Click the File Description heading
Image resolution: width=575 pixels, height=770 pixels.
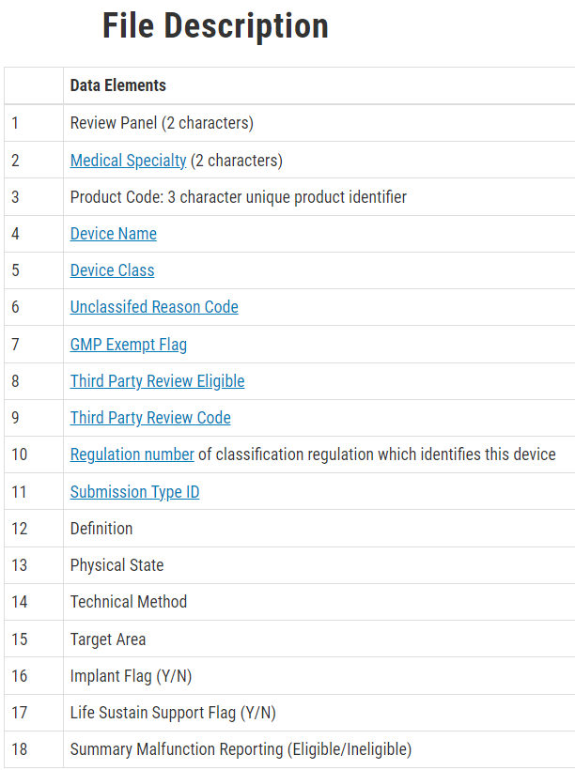pyautogui.click(x=215, y=26)
